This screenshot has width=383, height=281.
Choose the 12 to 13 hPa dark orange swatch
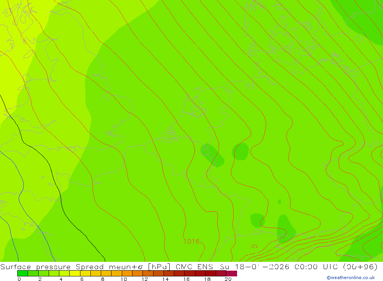[148, 273]
